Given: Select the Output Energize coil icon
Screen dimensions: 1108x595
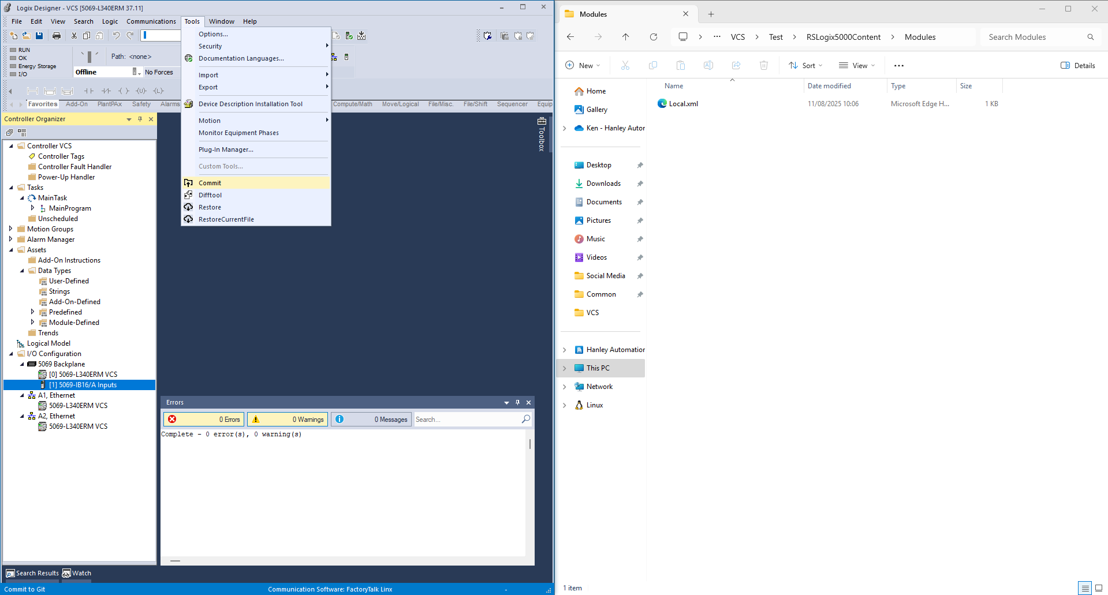Looking at the screenshot, I should [x=124, y=91].
